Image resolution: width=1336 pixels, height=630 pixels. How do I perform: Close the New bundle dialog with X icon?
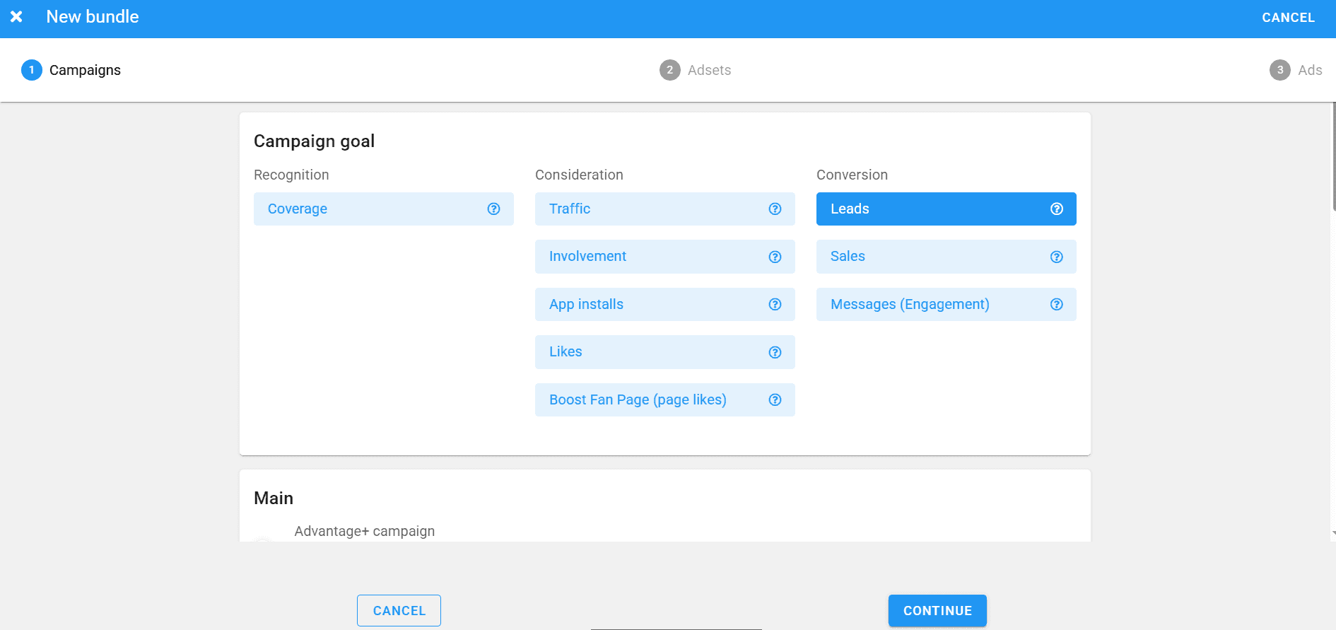(x=16, y=17)
